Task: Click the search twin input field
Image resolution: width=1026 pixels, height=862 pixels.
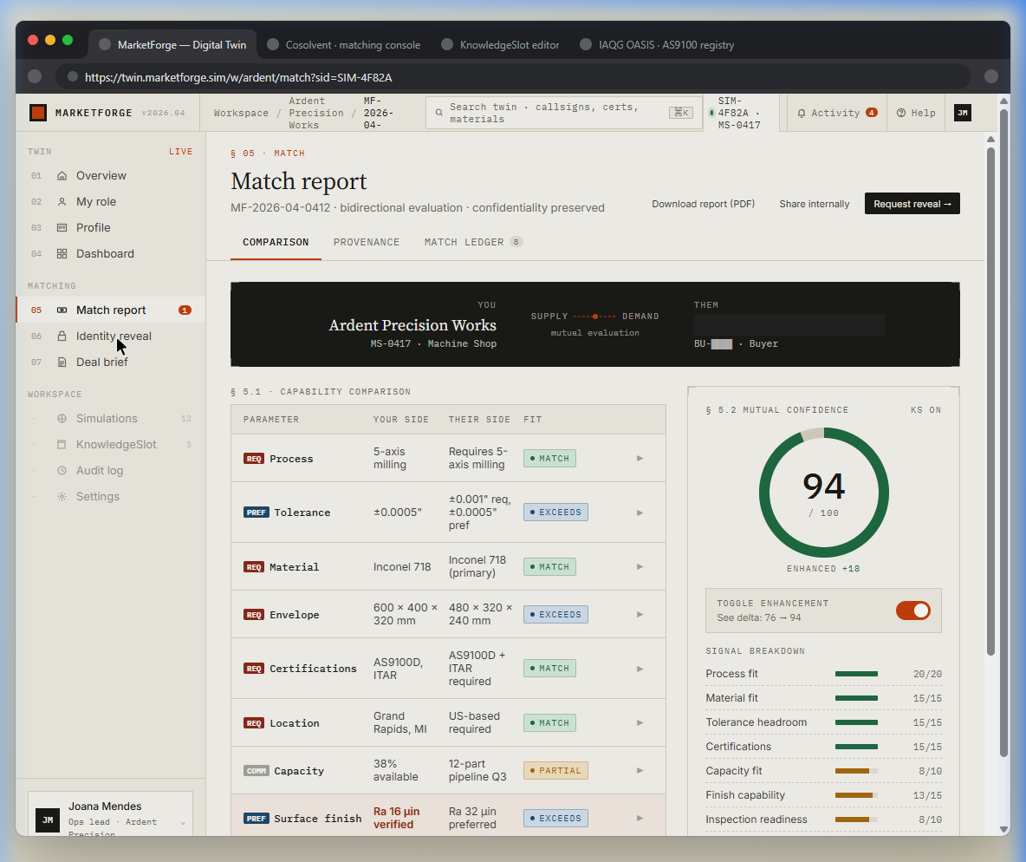Action: tap(564, 113)
